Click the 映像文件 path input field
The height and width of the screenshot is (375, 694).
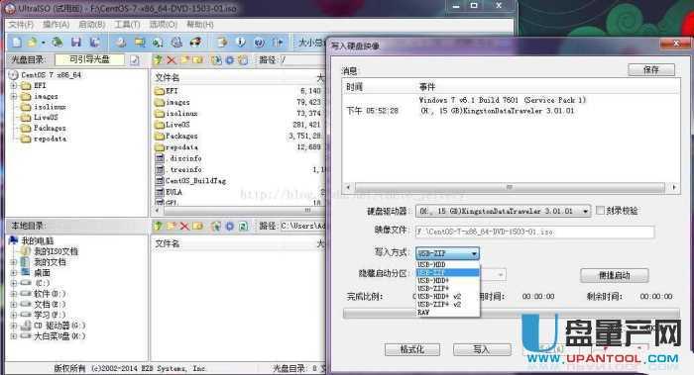tap(534, 232)
